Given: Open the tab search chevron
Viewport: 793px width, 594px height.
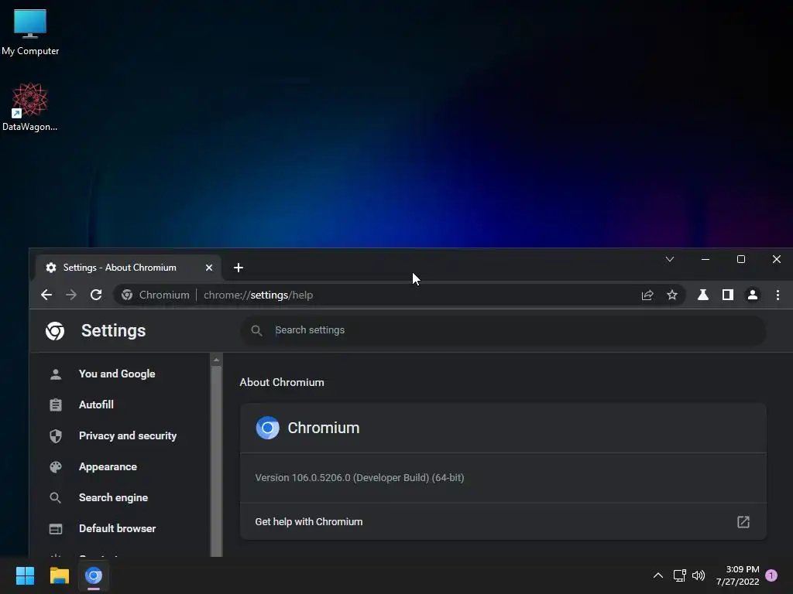Looking at the screenshot, I should point(670,259).
